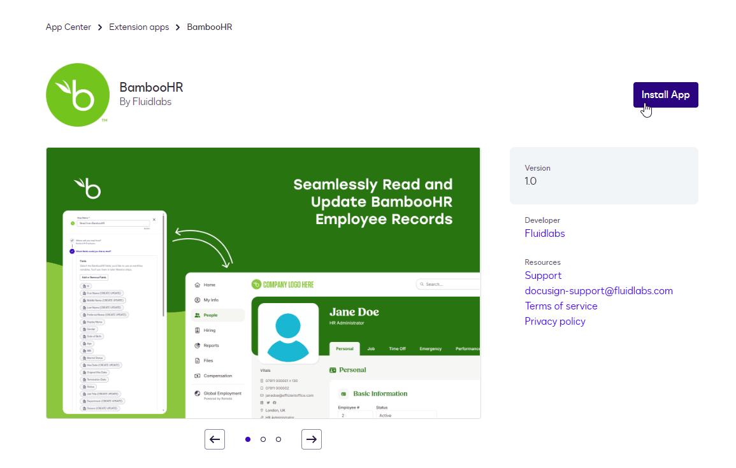Image resolution: width=736 pixels, height=468 pixels.
Task: Click the Home icon in preview sidebar
Action: 198,285
